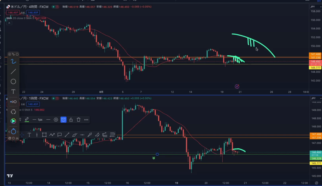Viewport: 322px width, 186px height.
Task: Click the blue stopwatch timer icon
Action: click(13, 131)
